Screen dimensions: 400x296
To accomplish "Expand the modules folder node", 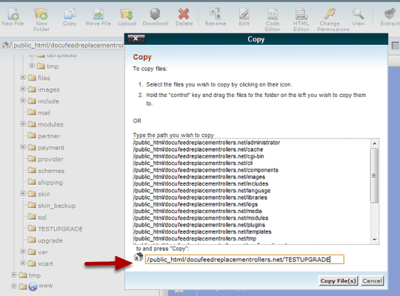I will [x=23, y=124].
